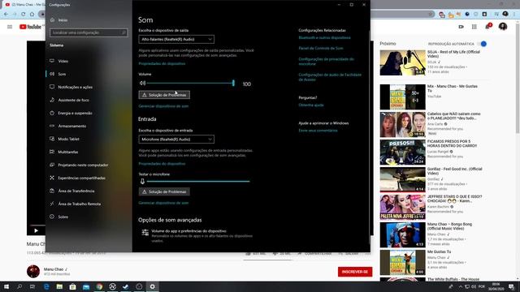The image size is (520, 292).
Task: Click Envie seus comentários link
Action: point(318,131)
